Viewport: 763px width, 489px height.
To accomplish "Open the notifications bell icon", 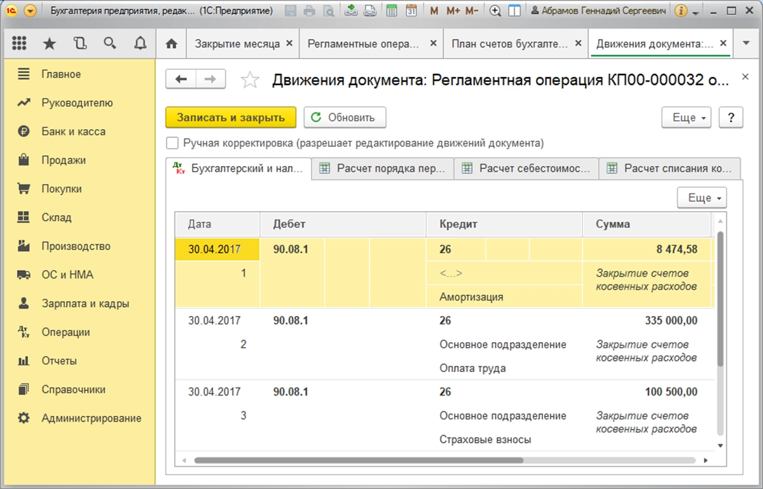I will 140,43.
